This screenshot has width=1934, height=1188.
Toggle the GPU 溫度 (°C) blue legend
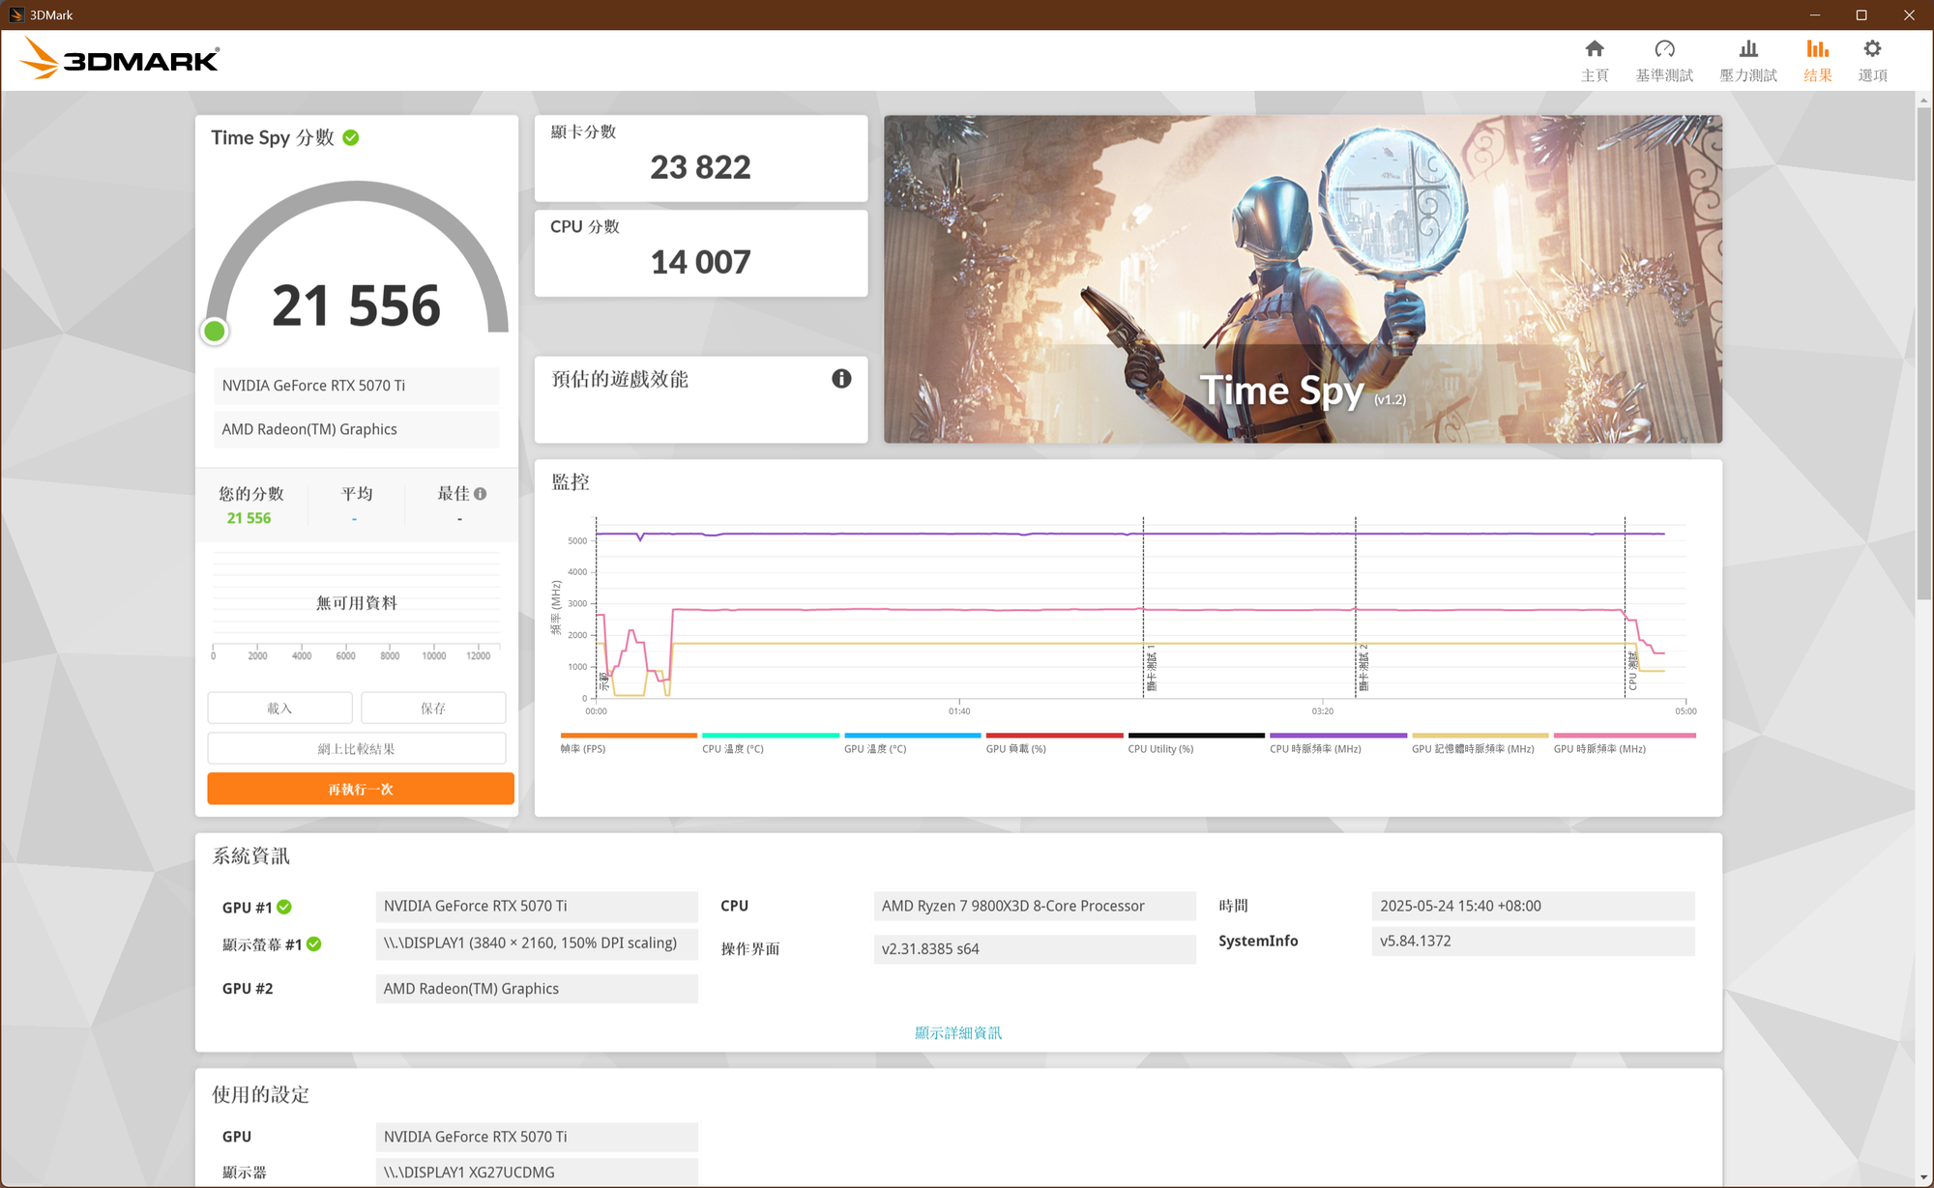[x=912, y=742]
